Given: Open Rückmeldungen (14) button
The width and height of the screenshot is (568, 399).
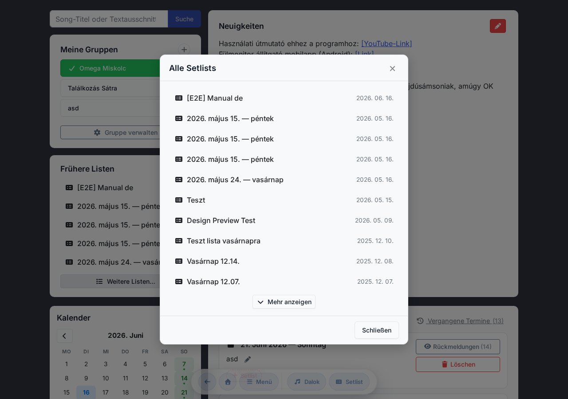Looking at the screenshot, I should tap(458, 347).
